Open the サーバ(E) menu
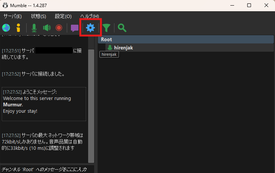 pyautogui.click(x=13, y=16)
